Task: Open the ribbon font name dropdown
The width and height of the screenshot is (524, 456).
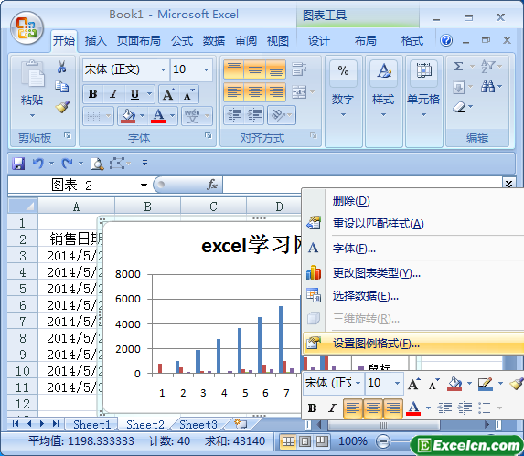Action: click(x=163, y=69)
